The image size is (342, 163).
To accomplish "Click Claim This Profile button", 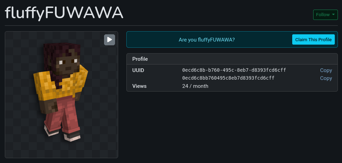I will click(313, 39).
